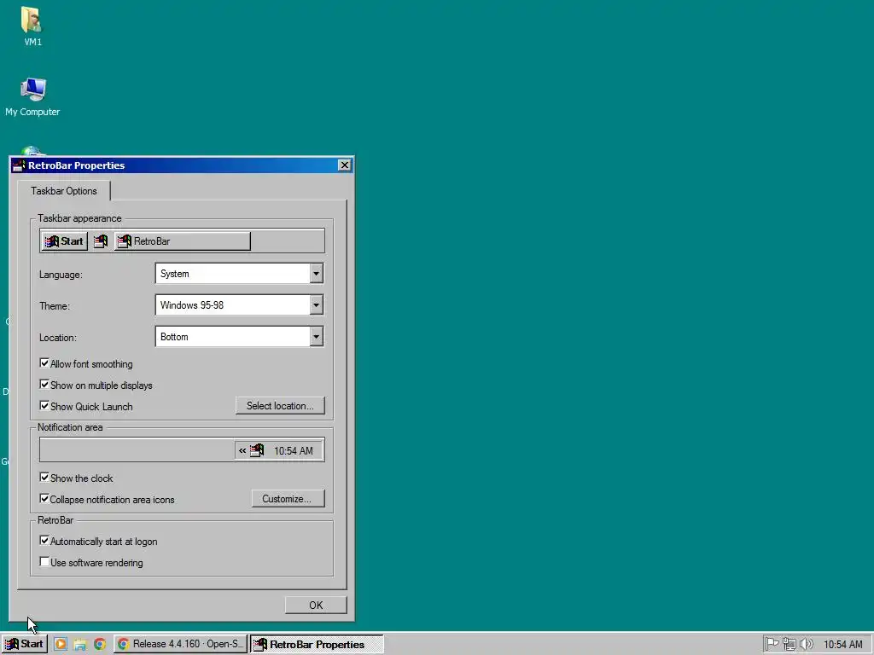Image resolution: width=874 pixels, height=655 pixels.
Task: Open volume speaker tray icon
Action: tap(806, 644)
